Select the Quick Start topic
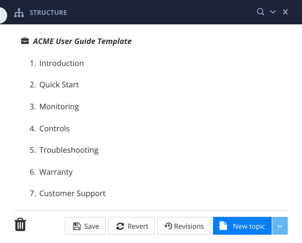Viewport: 302px width, 243px height. (59, 85)
